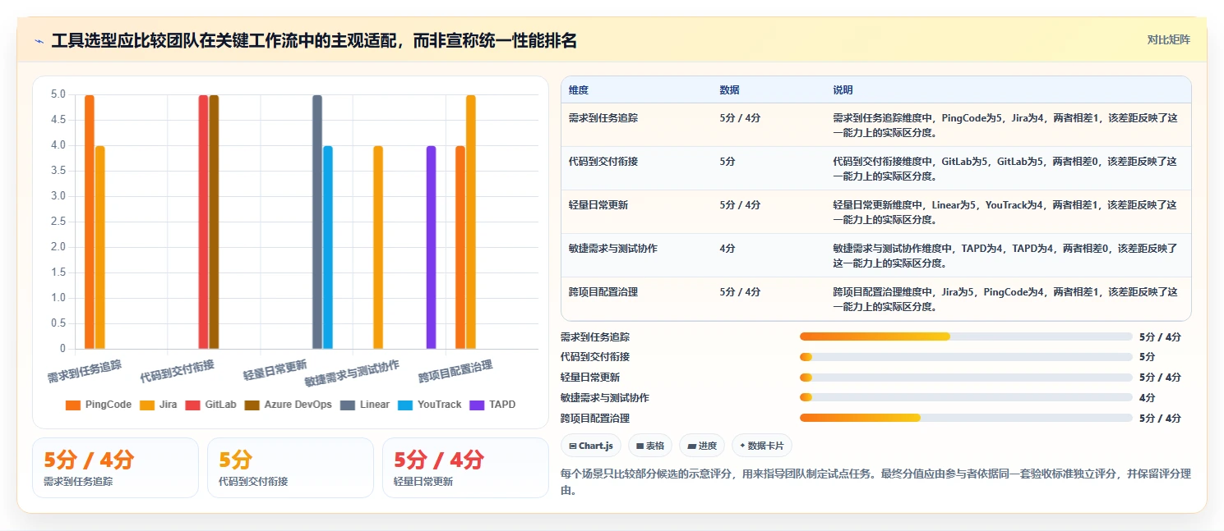Click the 轻量日常更新 progress bar
1224x531 pixels.
pos(966,378)
